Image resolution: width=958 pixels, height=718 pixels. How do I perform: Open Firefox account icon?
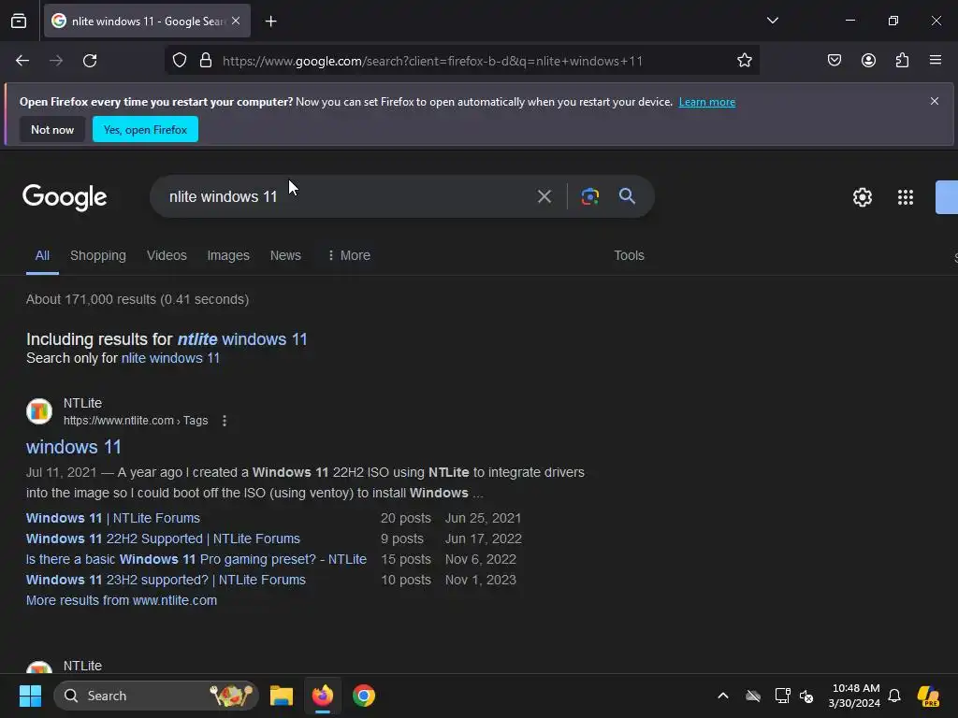pyautogui.click(x=868, y=60)
